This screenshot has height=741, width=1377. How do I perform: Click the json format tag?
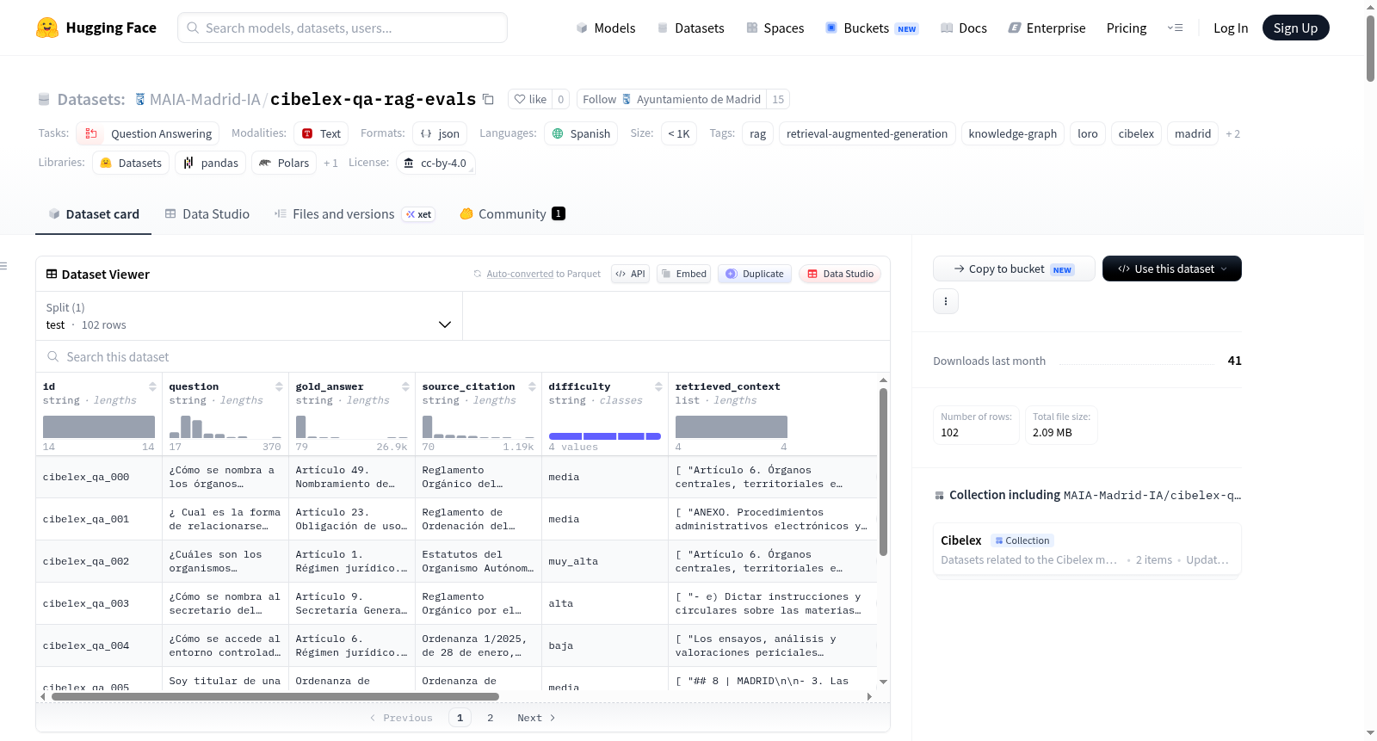click(x=440, y=133)
